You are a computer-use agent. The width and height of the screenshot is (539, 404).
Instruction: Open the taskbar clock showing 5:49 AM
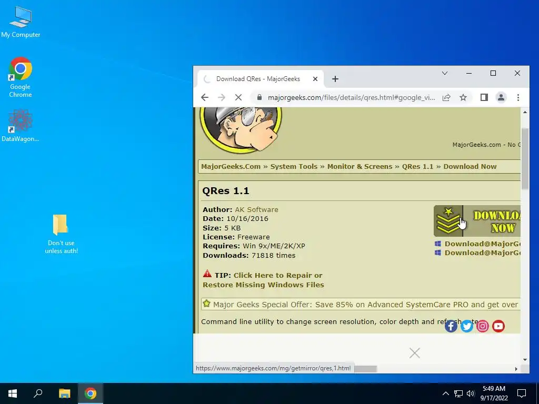(494, 393)
